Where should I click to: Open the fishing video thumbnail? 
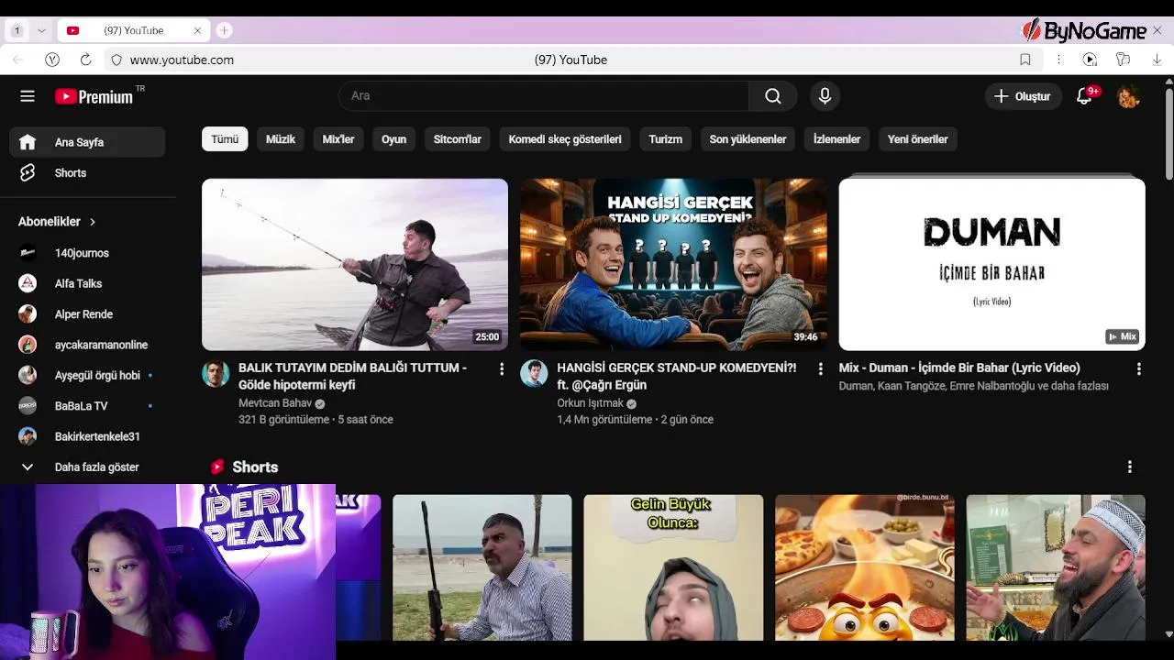[x=355, y=264]
